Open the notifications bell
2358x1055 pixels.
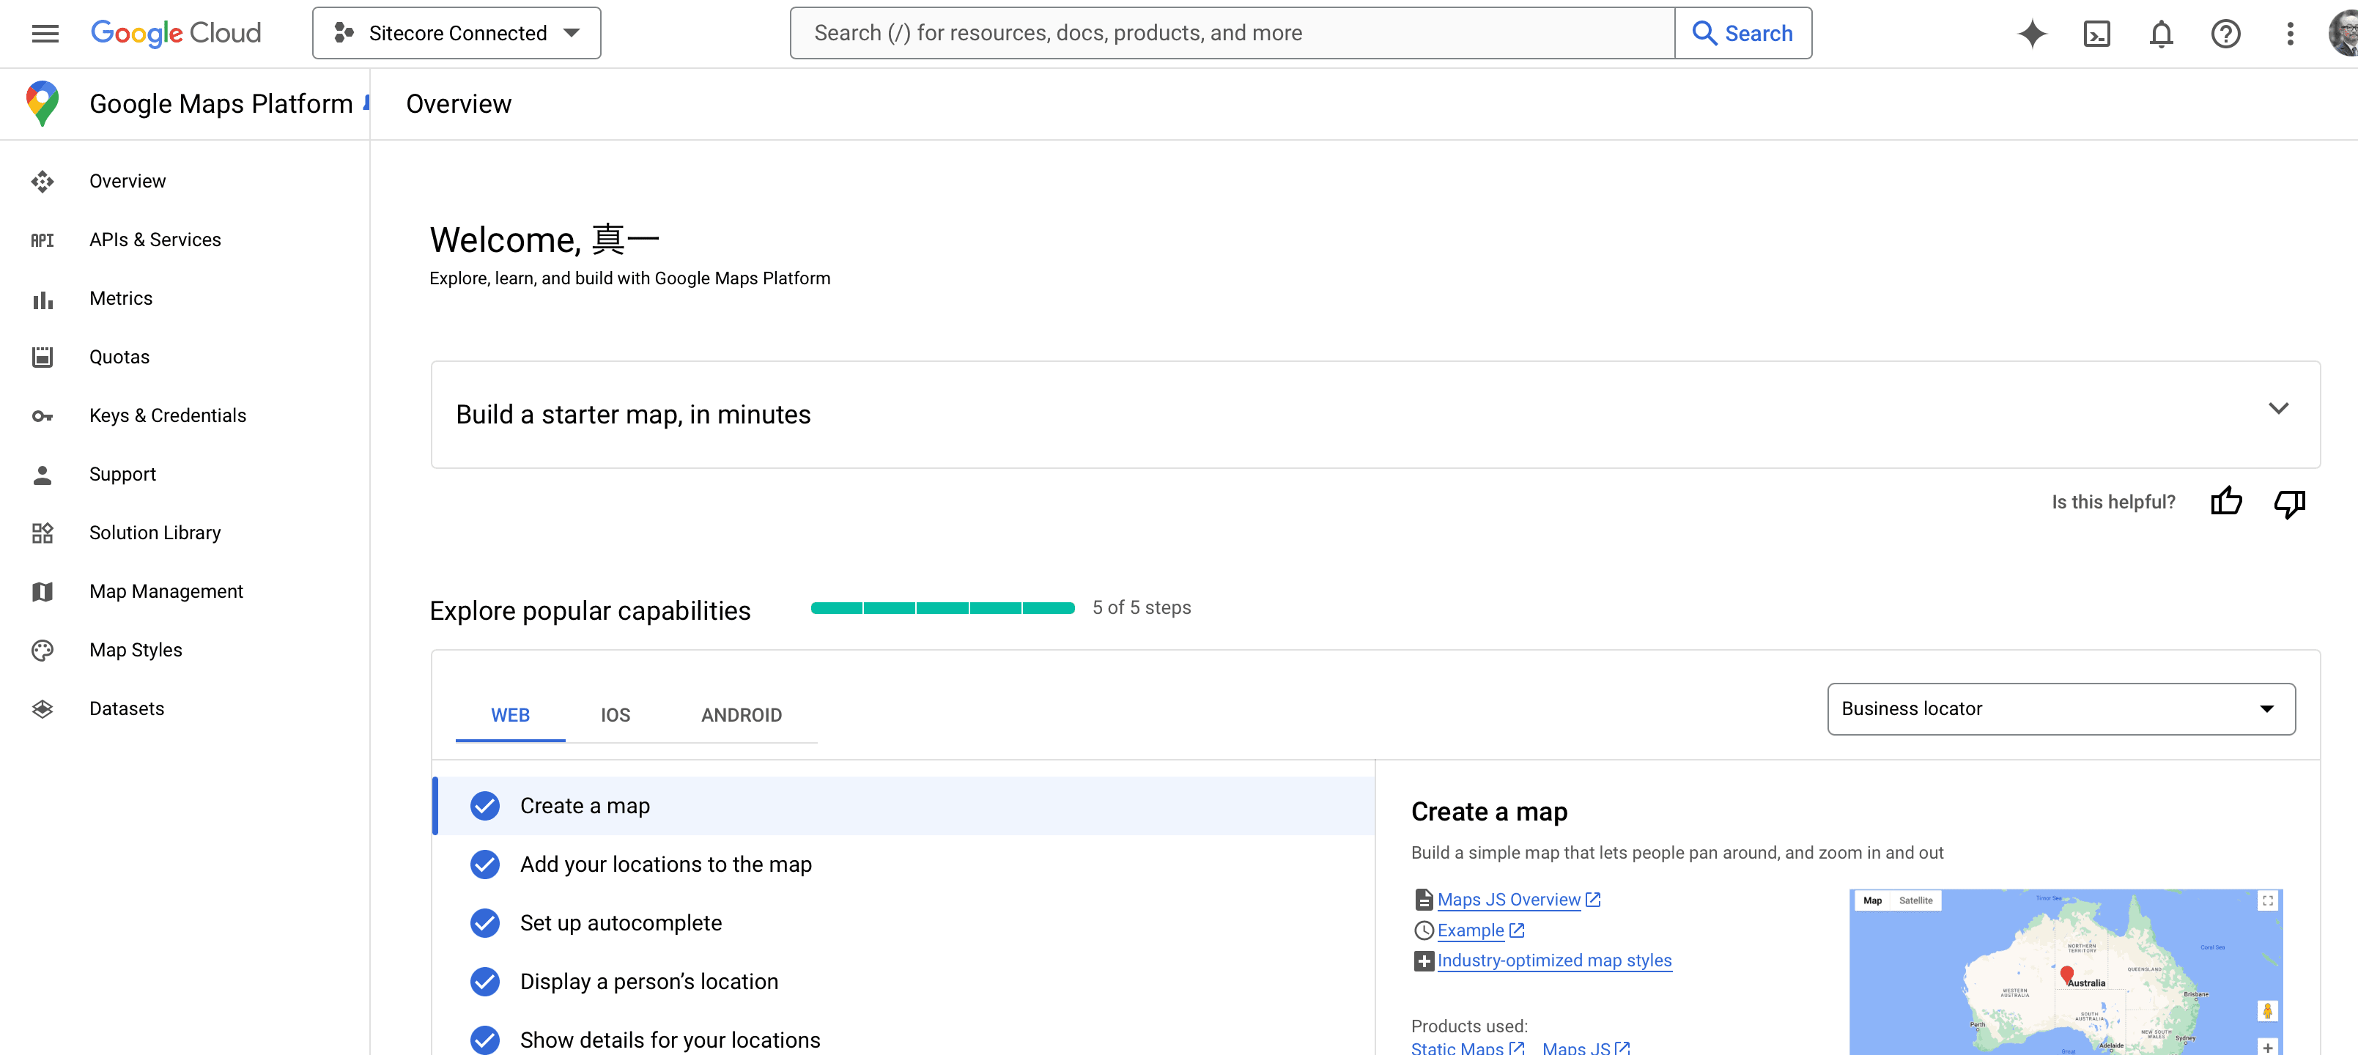[2160, 34]
